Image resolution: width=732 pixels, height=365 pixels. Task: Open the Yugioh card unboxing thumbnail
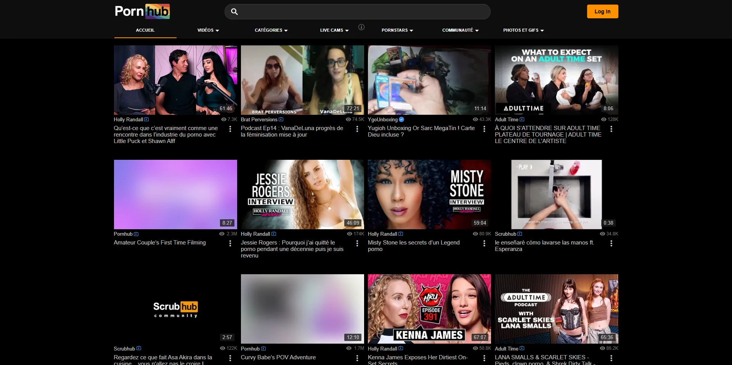coord(429,80)
